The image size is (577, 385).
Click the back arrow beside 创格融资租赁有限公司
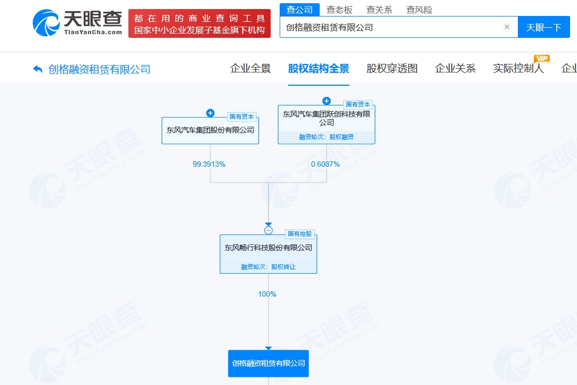pyautogui.click(x=37, y=69)
